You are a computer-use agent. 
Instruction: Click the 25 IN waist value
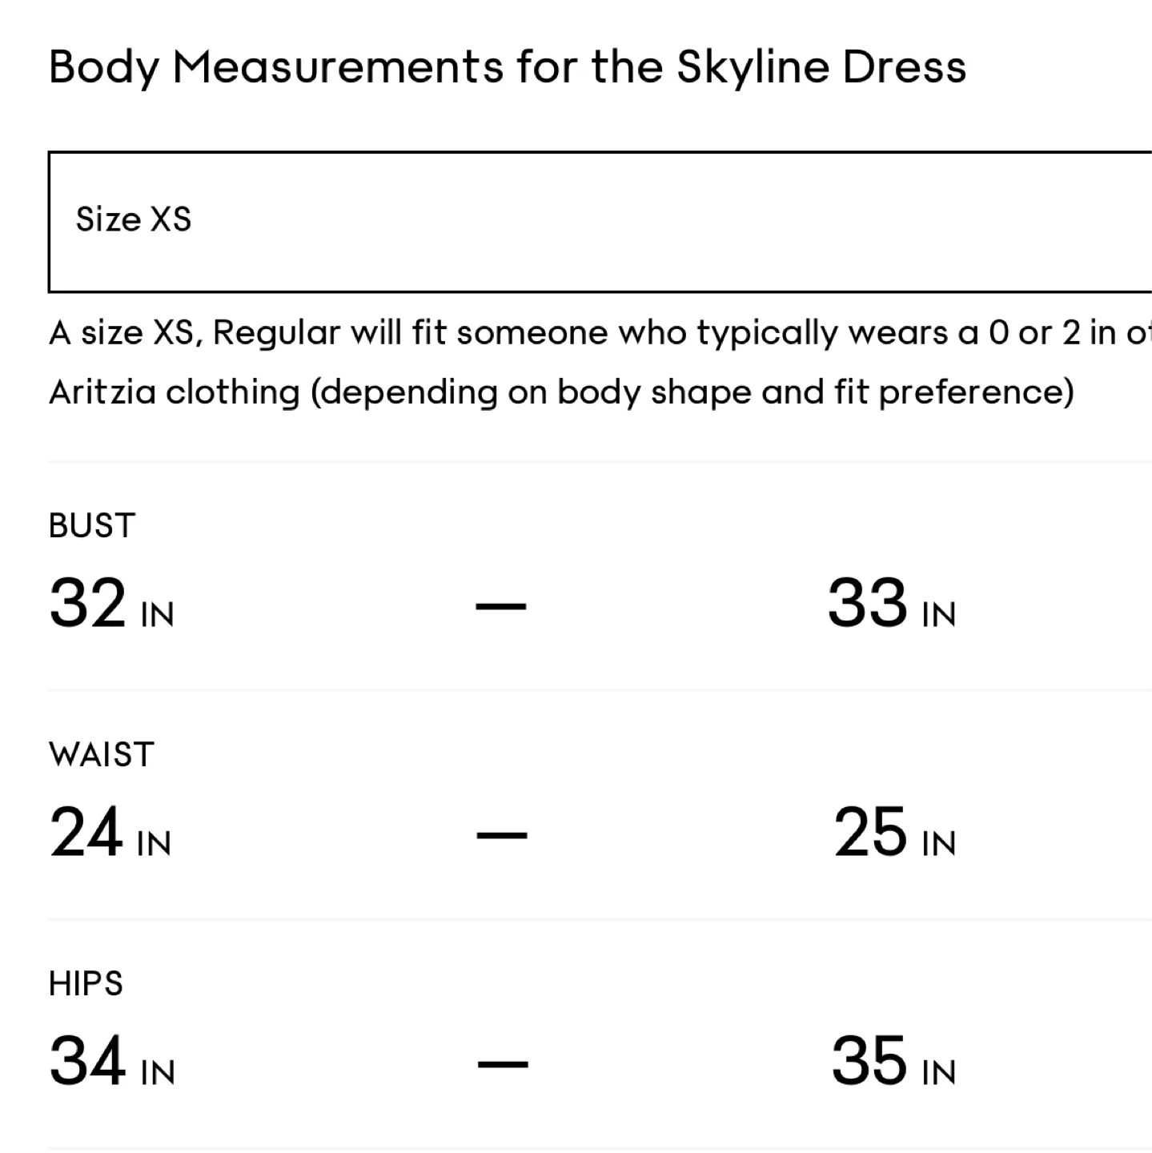point(895,834)
